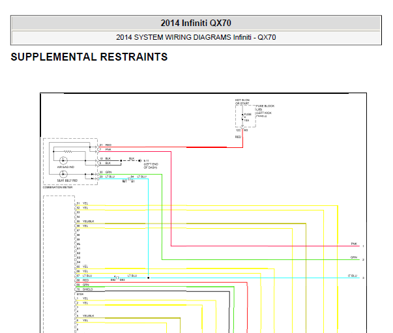Click the light blue wire splice junction dot
393x333 pixels.
point(149,278)
